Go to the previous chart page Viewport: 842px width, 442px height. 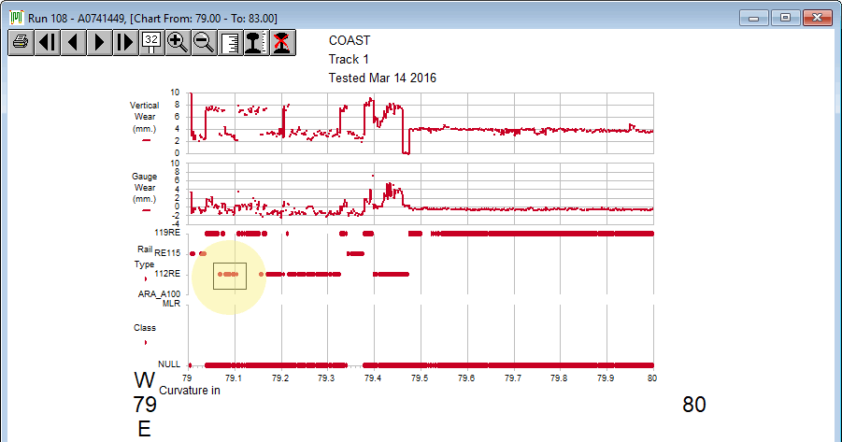[x=73, y=42]
